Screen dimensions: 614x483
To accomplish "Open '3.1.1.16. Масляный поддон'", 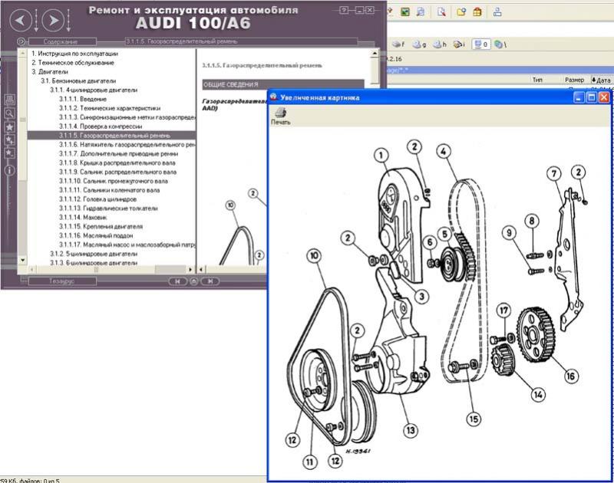I will point(96,235).
